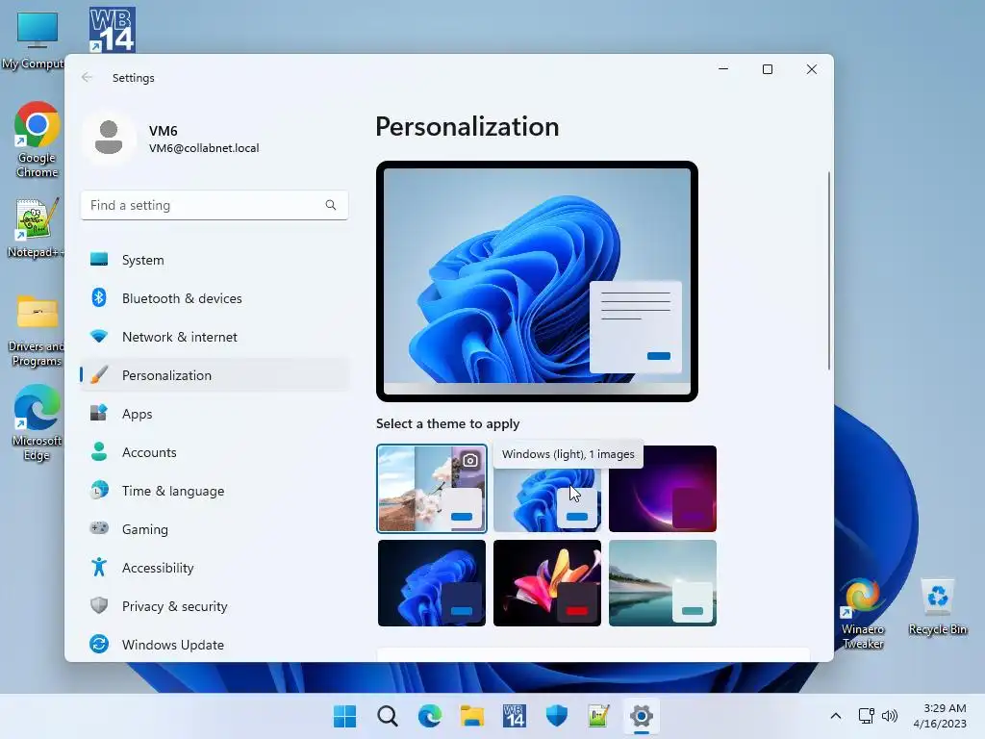Open Windows Update settings
Image resolution: width=985 pixels, height=739 pixels.
point(215,645)
